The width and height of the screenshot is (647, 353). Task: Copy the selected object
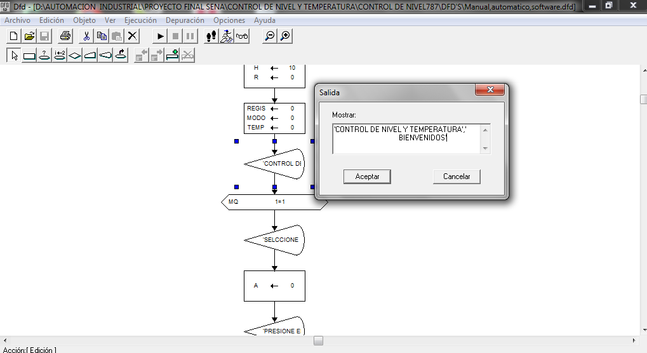tap(102, 36)
